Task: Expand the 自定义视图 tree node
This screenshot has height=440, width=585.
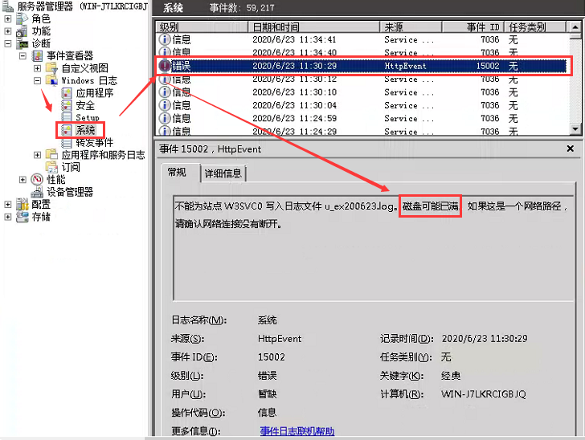Action: pyautogui.click(x=37, y=68)
